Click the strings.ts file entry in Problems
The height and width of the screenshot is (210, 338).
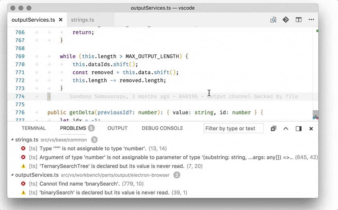[x=27, y=139]
